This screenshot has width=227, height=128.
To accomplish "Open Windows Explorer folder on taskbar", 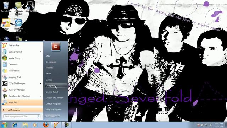I will pos(25,125).
